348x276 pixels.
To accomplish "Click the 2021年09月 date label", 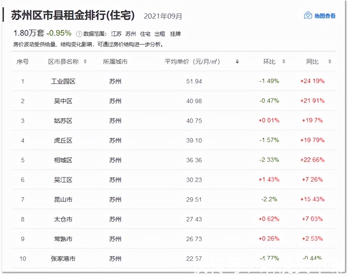I will (x=163, y=16).
